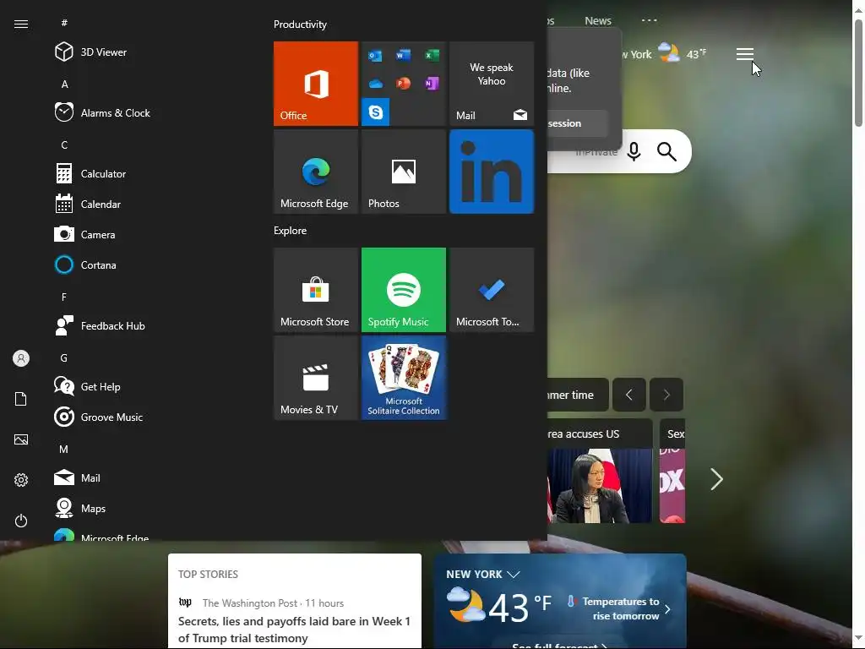
Task: Click the TOP STORIES heading
Action: pos(208,574)
